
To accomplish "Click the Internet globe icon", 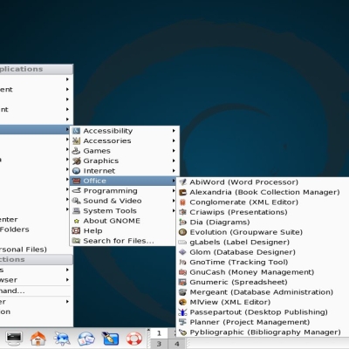I will [x=76, y=171].
